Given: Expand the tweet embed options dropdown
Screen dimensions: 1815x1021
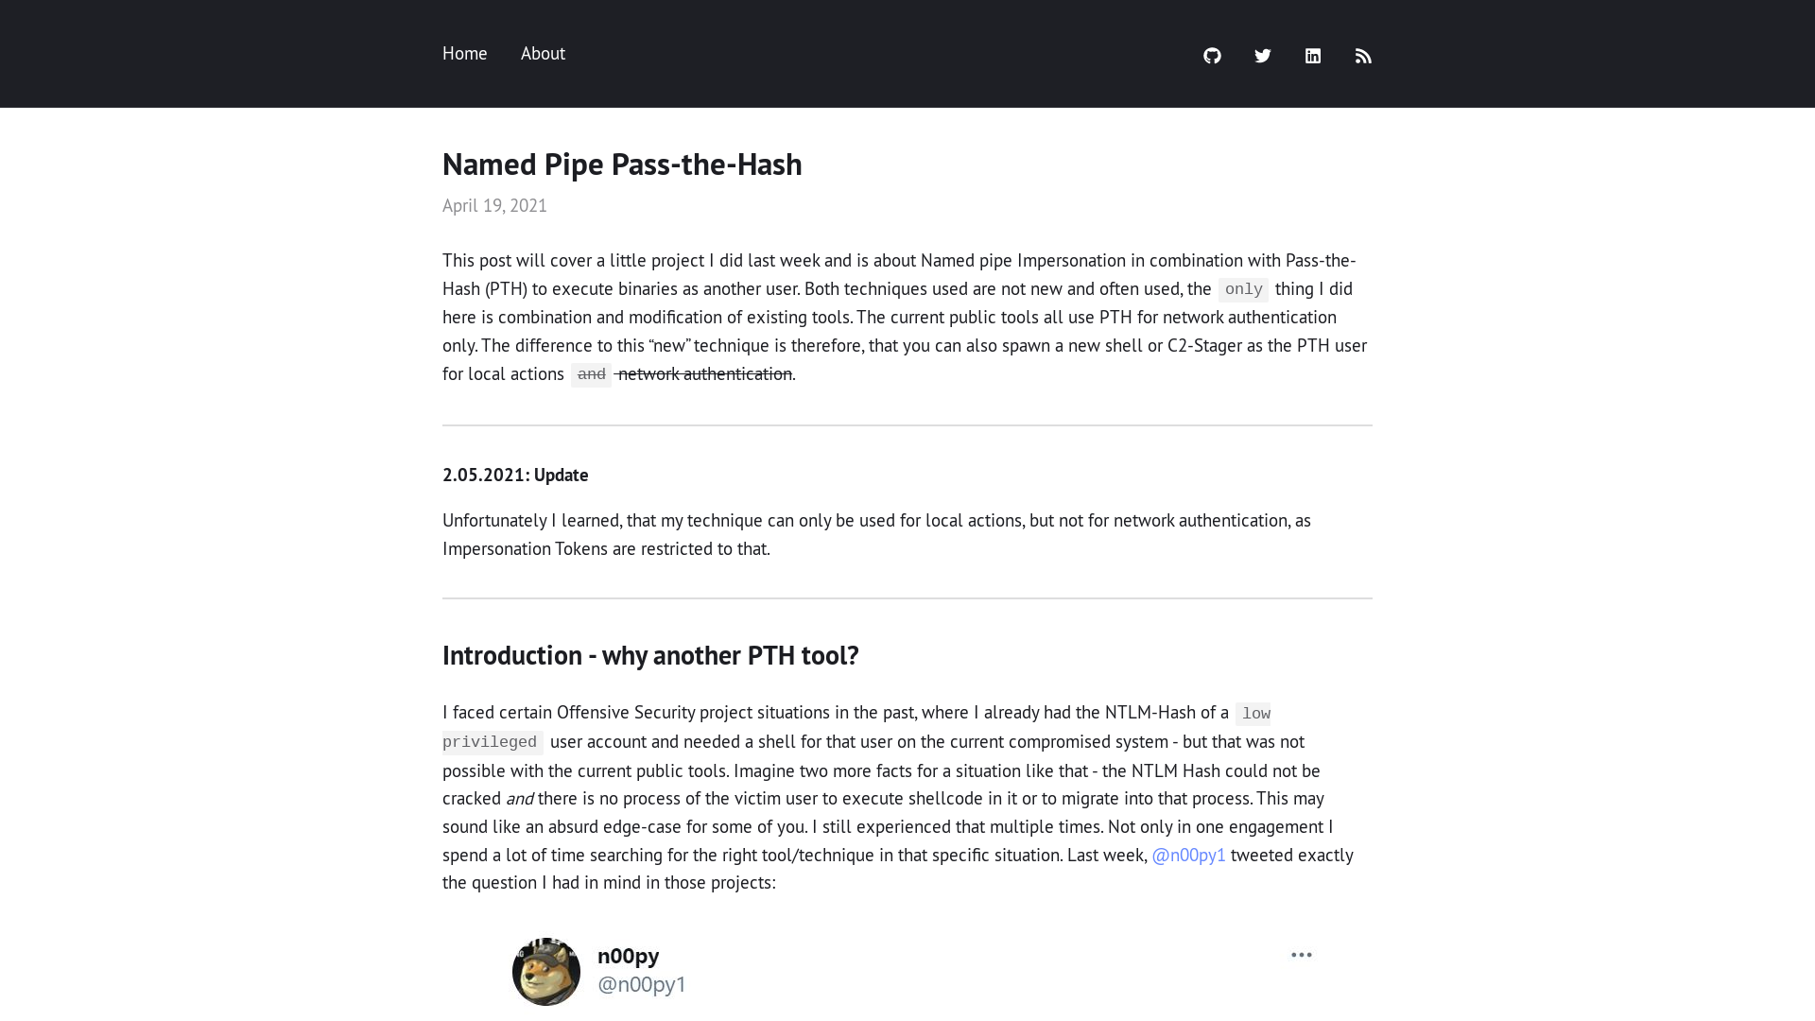Looking at the screenshot, I should 1300,954.
